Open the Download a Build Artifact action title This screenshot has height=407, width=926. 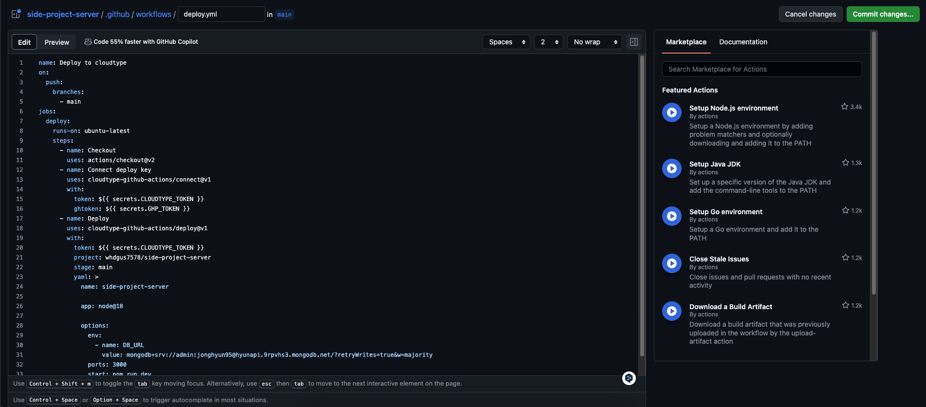(731, 307)
